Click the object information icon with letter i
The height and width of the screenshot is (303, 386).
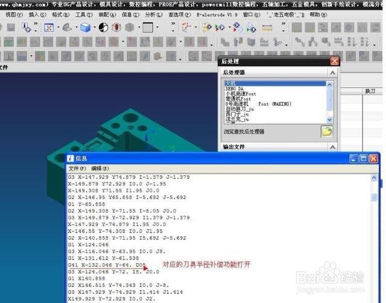point(26,27)
